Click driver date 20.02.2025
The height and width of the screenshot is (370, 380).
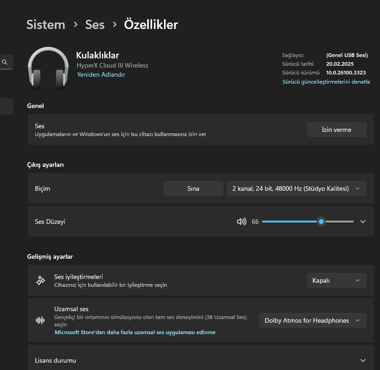[x=340, y=64]
